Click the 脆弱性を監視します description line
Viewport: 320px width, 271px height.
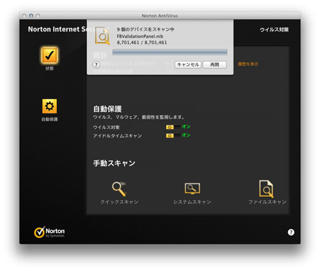tap(139, 117)
